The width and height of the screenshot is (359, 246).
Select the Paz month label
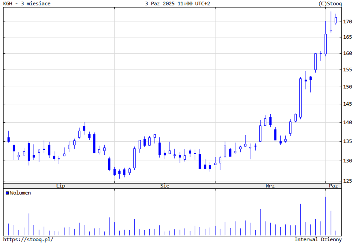pos(333,186)
